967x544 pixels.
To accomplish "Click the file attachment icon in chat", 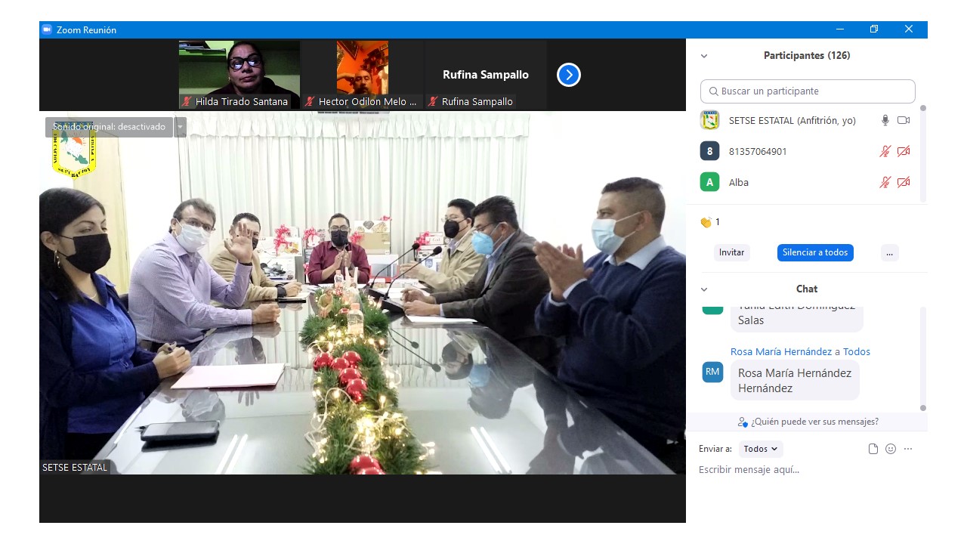I will (x=873, y=449).
